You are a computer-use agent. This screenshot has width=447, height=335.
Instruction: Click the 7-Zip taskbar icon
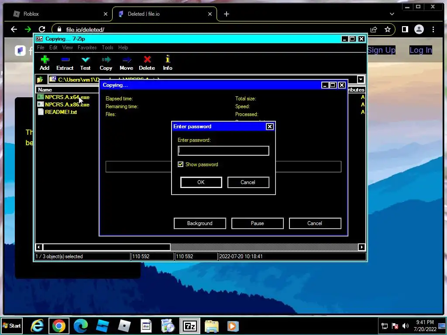(x=190, y=326)
